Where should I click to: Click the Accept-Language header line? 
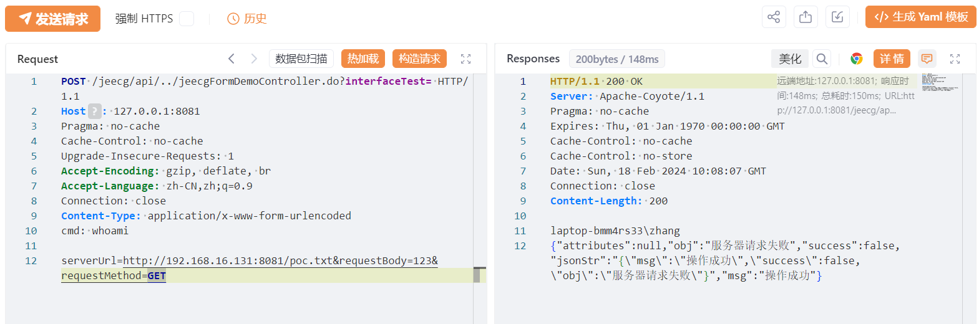tap(157, 186)
